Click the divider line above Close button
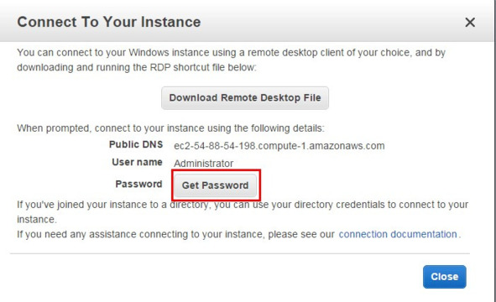Image resolution: width=496 pixels, height=302 pixels. tap(240, 253)
